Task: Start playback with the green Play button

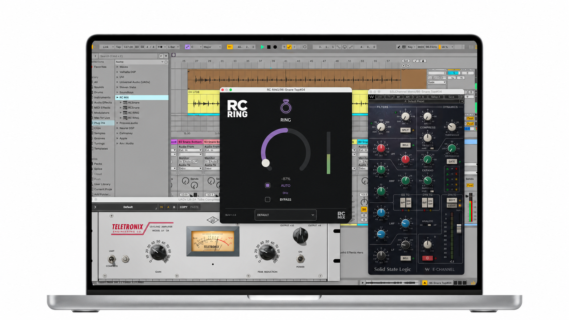Action: pyautogui.click(x=262, y=47)
